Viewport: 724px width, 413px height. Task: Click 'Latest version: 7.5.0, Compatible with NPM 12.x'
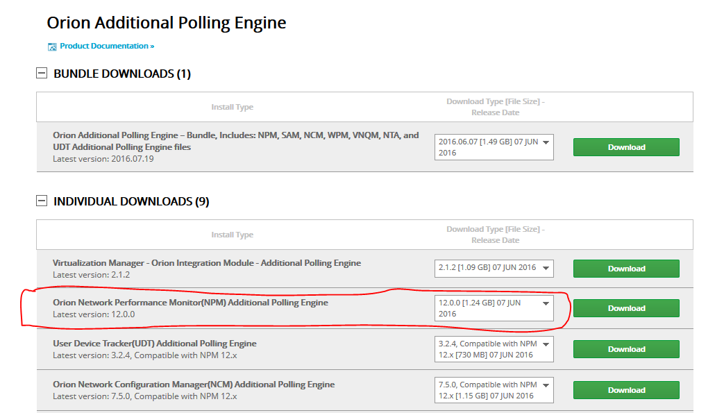[x=144, y=396]
